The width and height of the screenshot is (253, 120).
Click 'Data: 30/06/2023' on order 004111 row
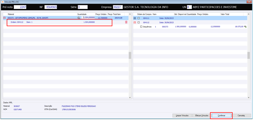point(166,18)
